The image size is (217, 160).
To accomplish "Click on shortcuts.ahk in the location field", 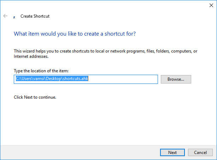I will (75, 79).
